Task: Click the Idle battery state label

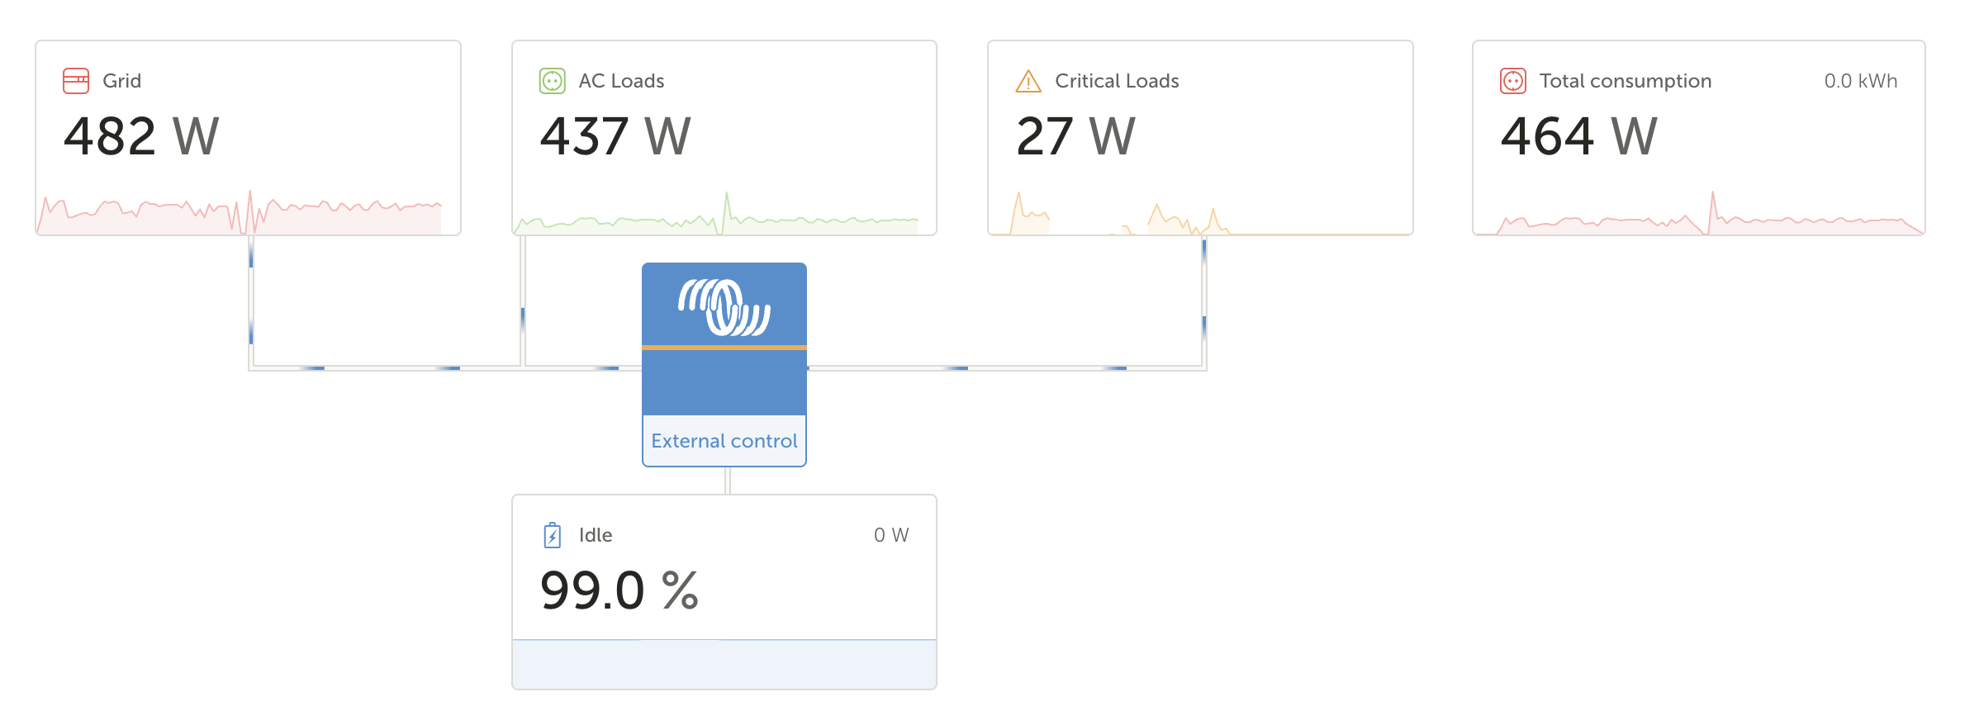Action: pos(596,535)
